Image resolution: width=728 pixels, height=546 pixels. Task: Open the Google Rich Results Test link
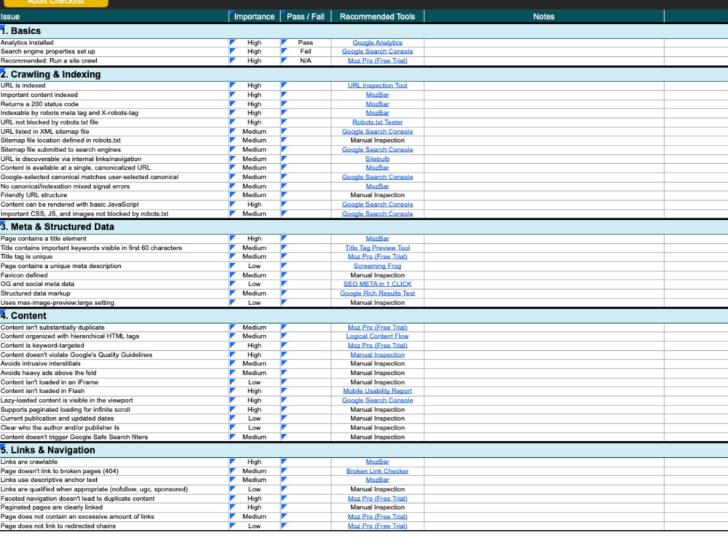coord(377,293)
